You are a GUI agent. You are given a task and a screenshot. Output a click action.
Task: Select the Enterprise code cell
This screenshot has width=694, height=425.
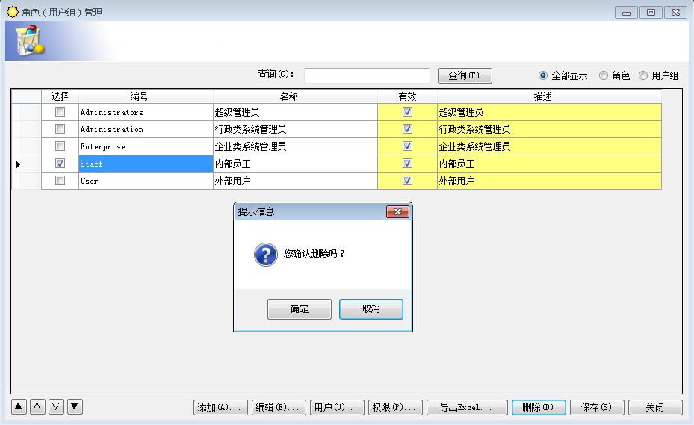point(146,146)
